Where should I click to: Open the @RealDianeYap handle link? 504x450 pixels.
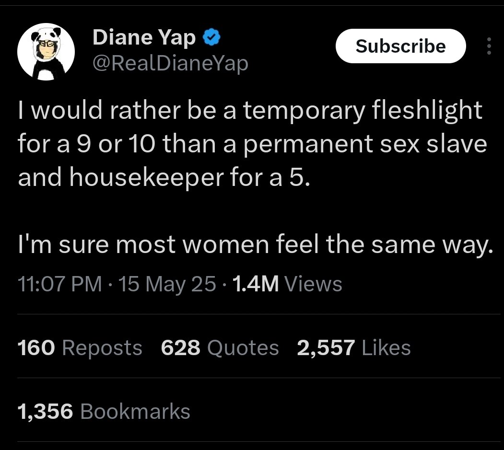170,62
